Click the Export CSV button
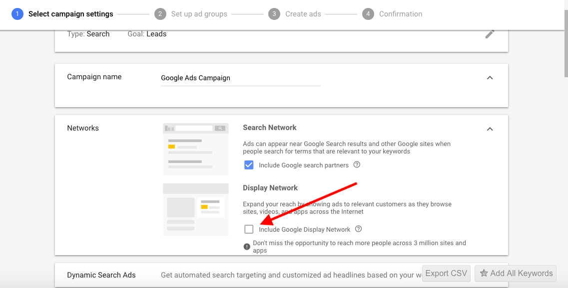The height and width of the screenshot is (288, 568). [x=446, y=274]
